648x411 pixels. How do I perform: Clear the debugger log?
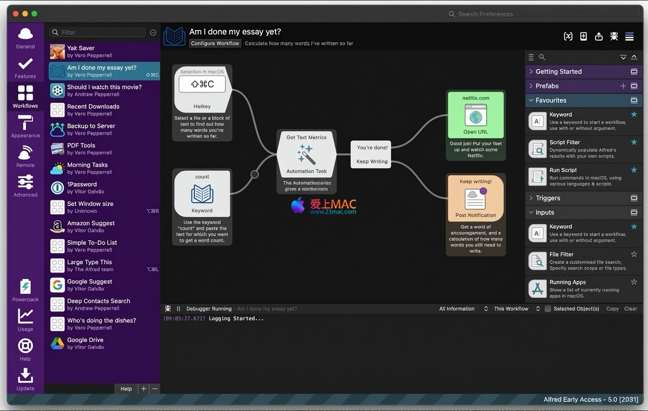pyautogui.click(x=630, y=309)
